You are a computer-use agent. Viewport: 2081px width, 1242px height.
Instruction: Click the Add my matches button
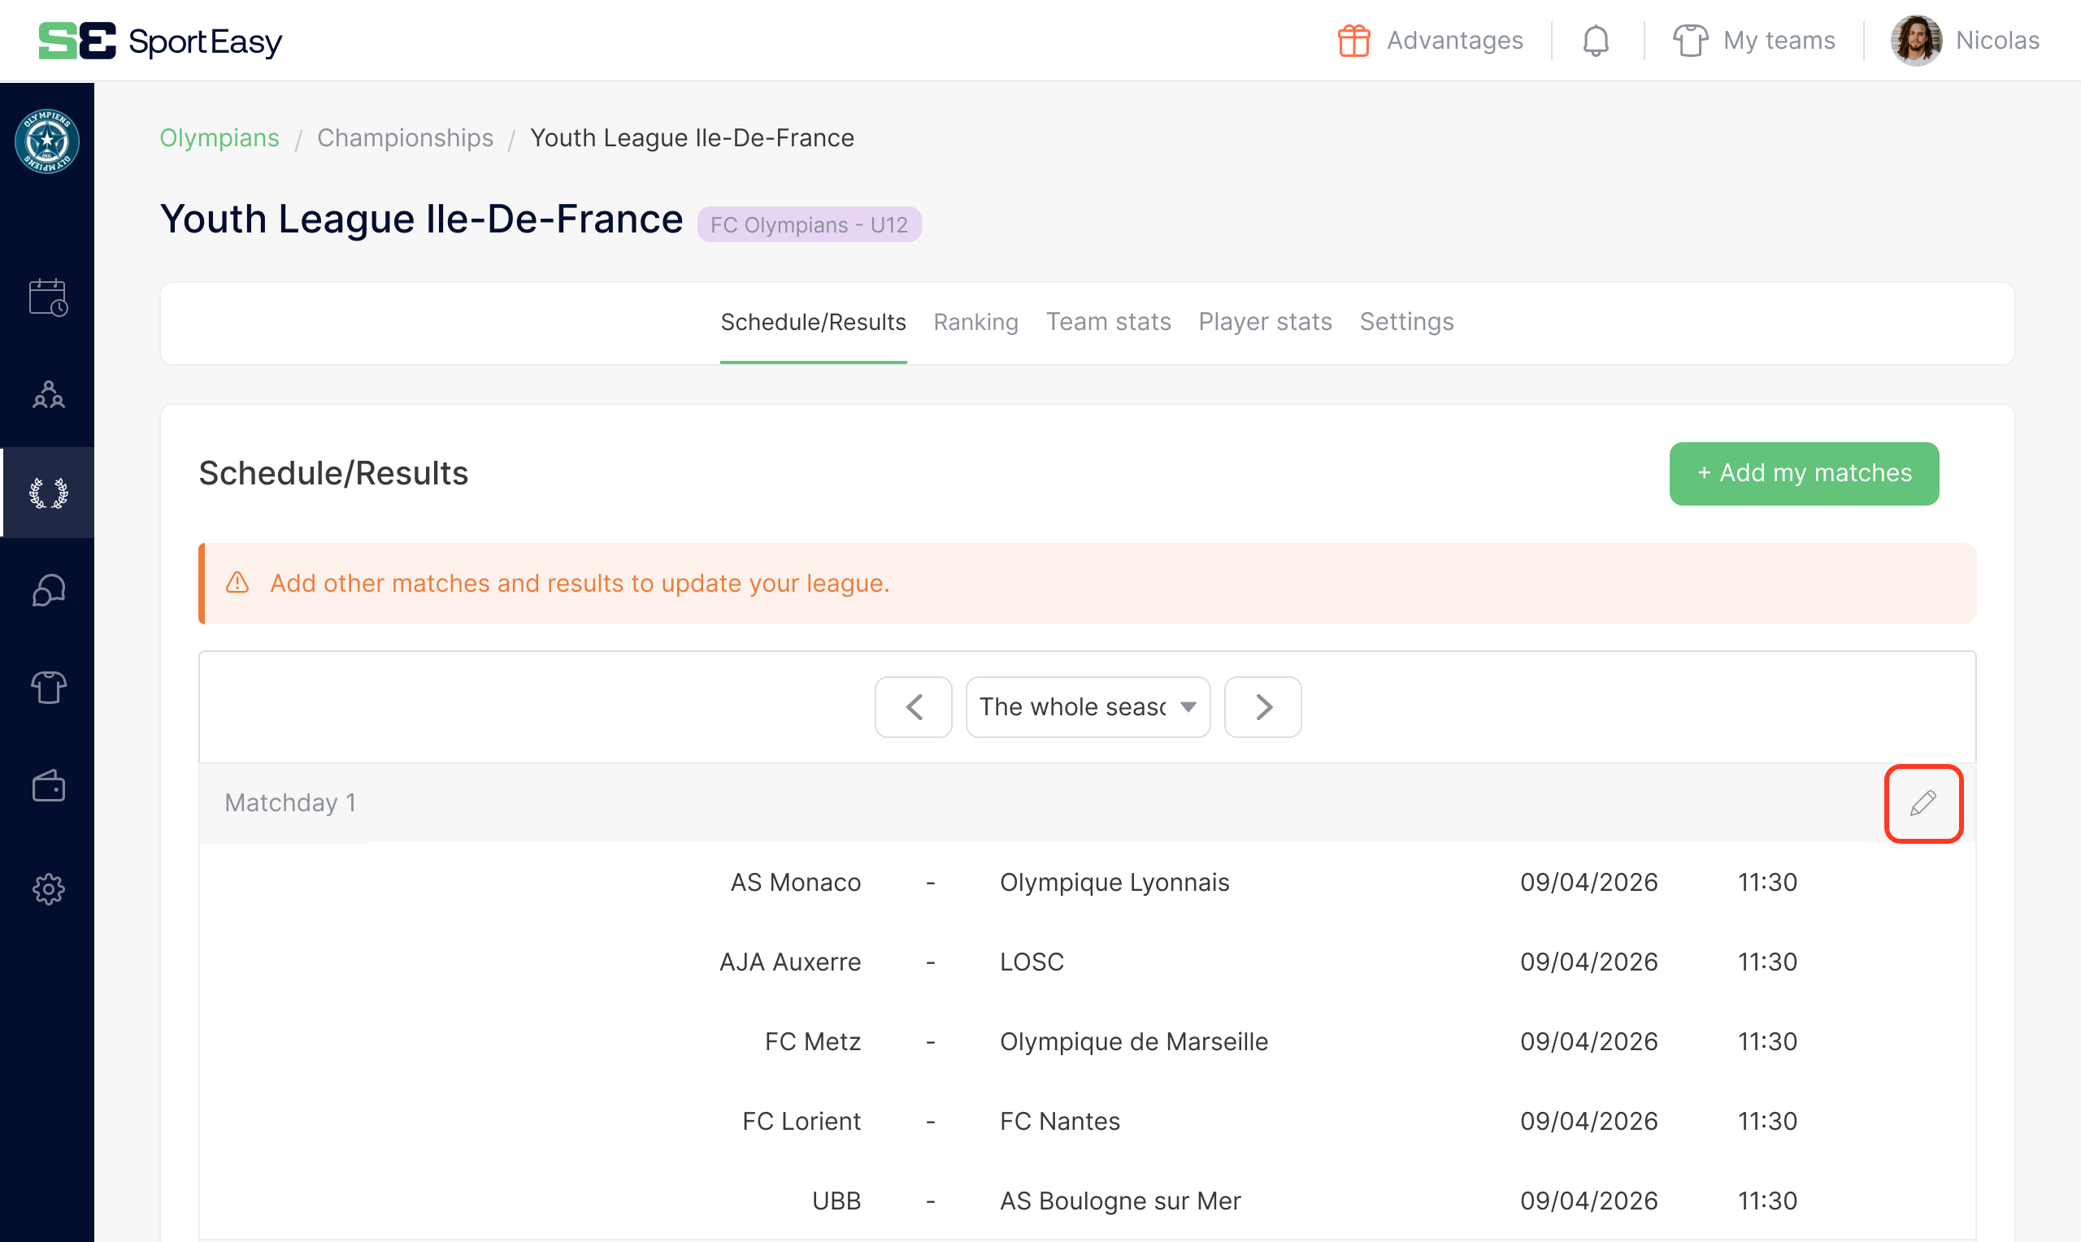[x=1803, y=474]
